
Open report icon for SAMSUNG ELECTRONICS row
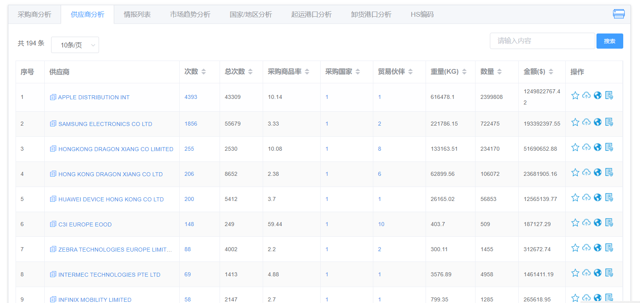[609, 122]
